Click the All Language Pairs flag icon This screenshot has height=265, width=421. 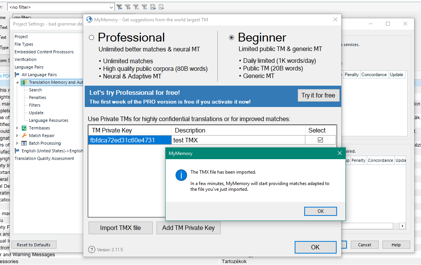click(17, 75)
